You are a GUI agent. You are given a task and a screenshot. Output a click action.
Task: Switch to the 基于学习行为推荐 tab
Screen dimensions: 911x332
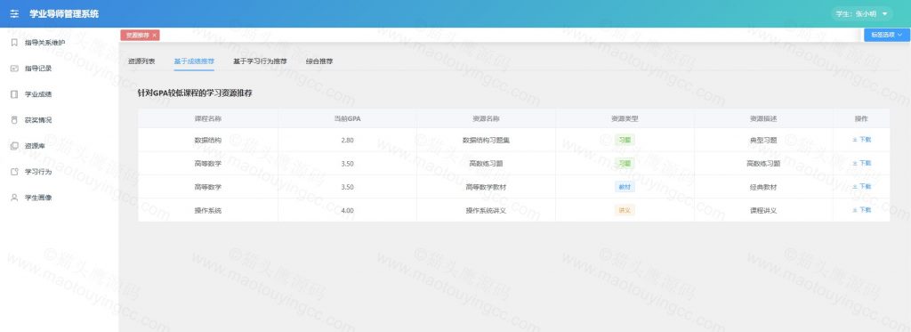260,61
